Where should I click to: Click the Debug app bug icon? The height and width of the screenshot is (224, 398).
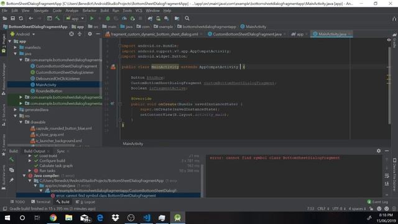point(108,18)
